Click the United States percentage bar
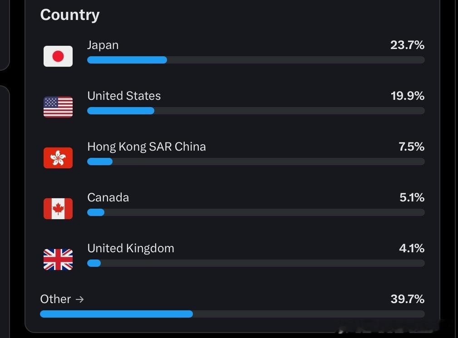The height and width of the screenshot is (338, 458). tap(121, 111)
